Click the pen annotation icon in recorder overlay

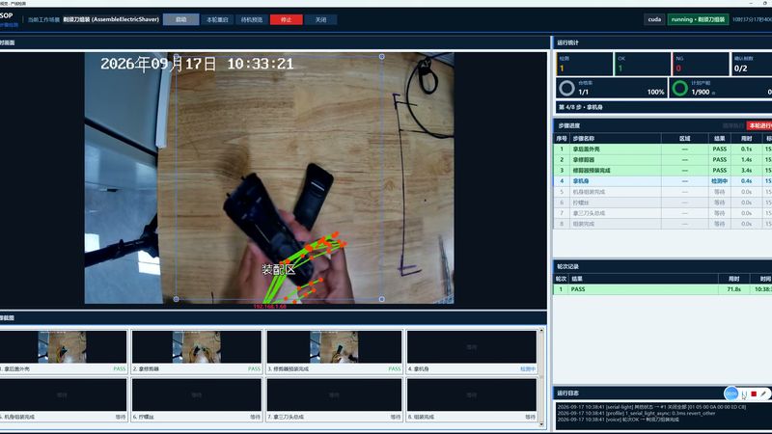763,393
